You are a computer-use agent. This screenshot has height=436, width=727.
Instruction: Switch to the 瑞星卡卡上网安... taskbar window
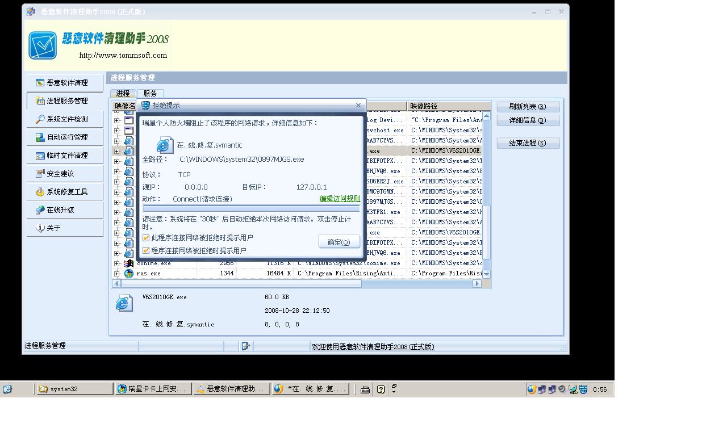(153, 389)
